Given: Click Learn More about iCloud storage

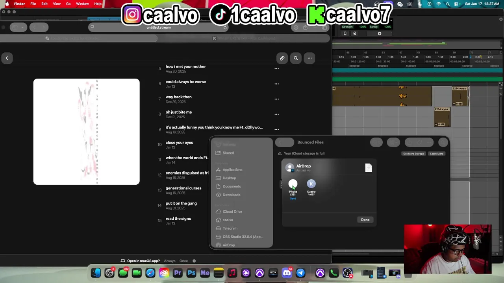Looking at the screenshot, I should [436, 154].
